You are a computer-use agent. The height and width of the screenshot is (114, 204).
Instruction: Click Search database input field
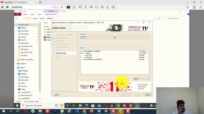(176, 18)
